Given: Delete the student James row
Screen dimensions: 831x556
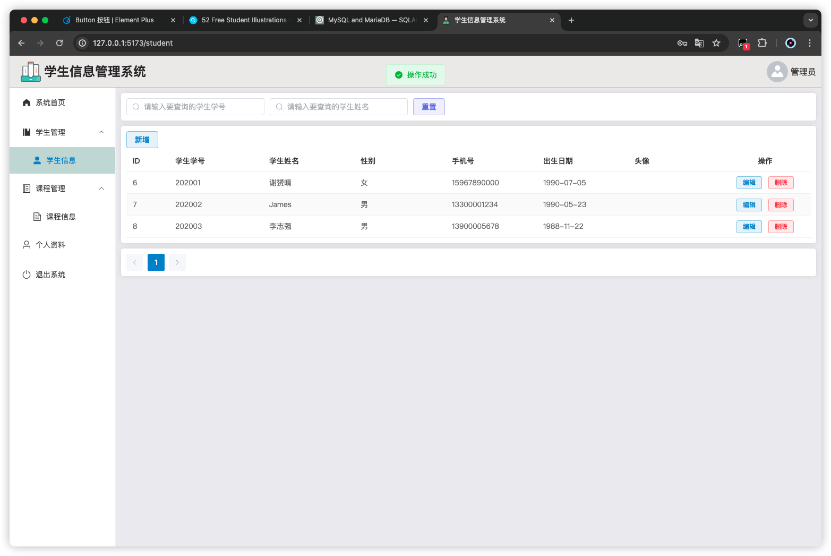Looking at the screenshot, I should [781, 205].
